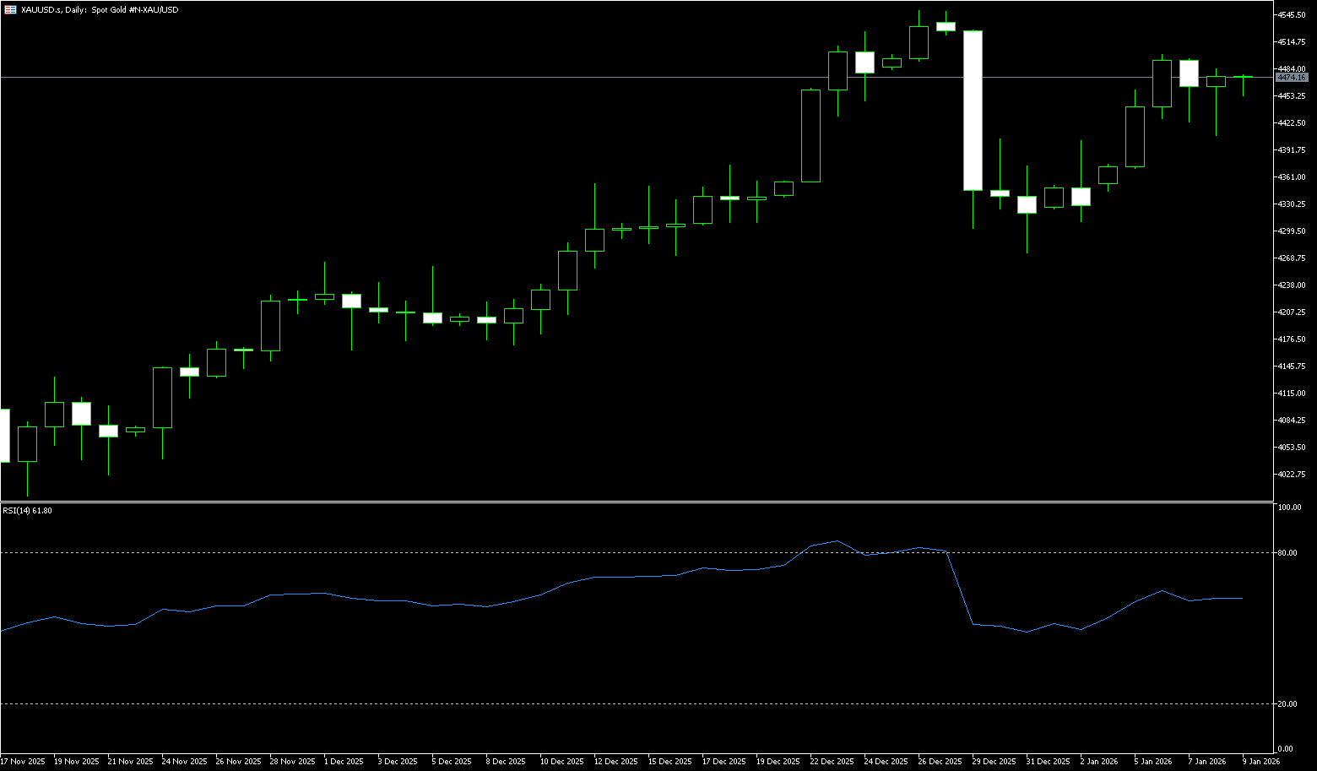
Task: Click the RSI 100.00 scale label
Action: click(1290, 508)
